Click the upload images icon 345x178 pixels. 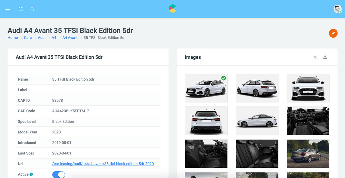[325, 57]
